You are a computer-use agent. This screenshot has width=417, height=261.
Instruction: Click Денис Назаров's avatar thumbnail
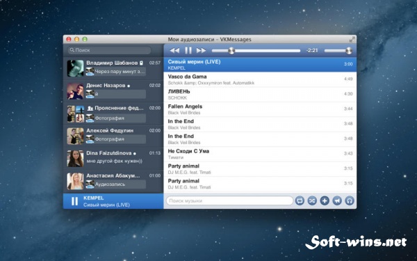(x=75, y=91)
